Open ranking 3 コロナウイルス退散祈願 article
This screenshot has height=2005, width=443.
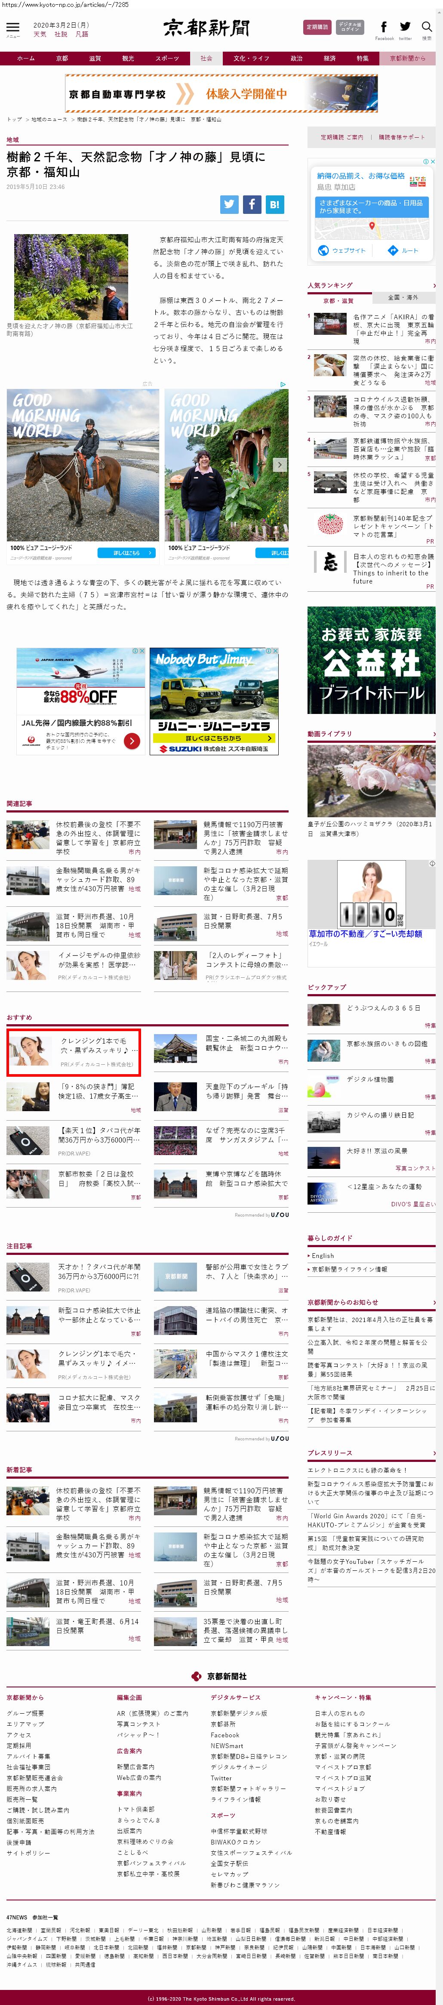coord(394,411)
